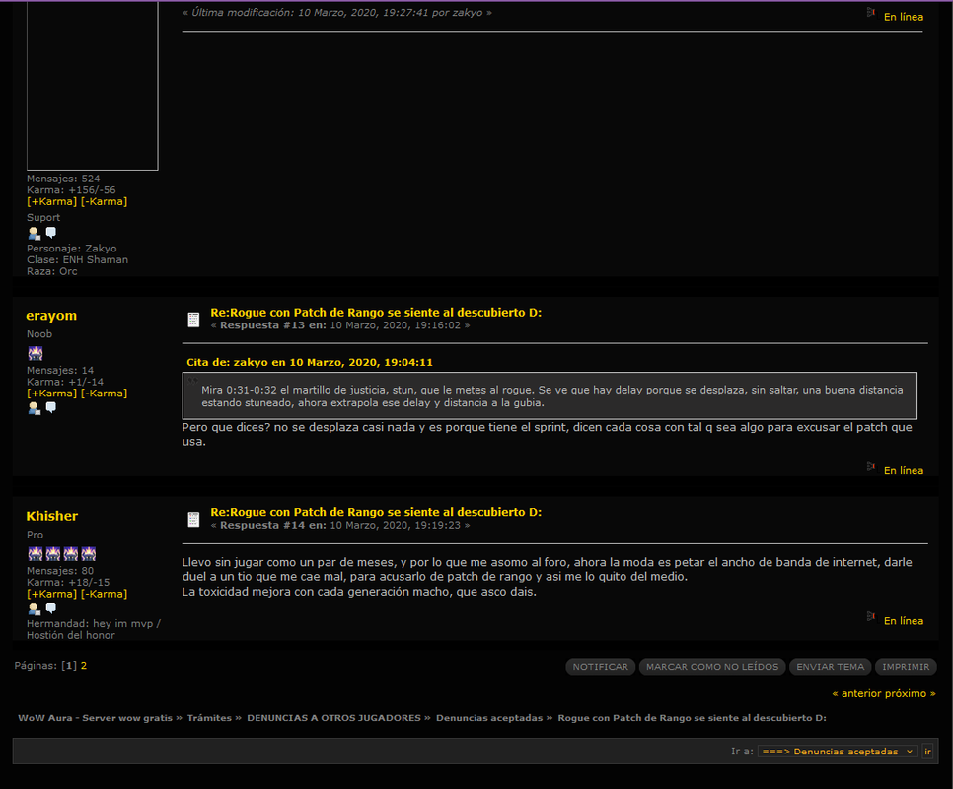Click the 'ir' go button

pos(927,752)
